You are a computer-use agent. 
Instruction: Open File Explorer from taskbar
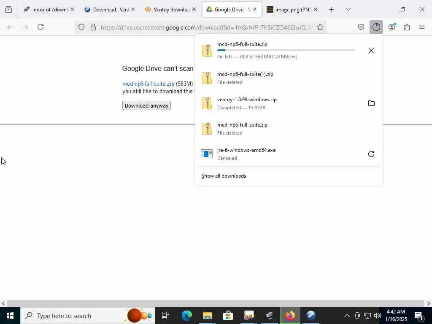(x=208, y=316)
